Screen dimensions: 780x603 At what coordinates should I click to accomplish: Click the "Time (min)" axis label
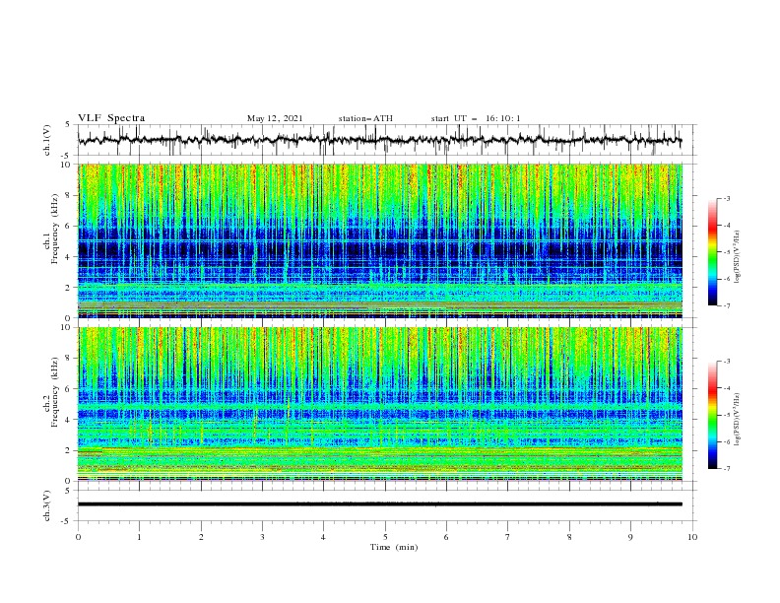tap(394, 547)
